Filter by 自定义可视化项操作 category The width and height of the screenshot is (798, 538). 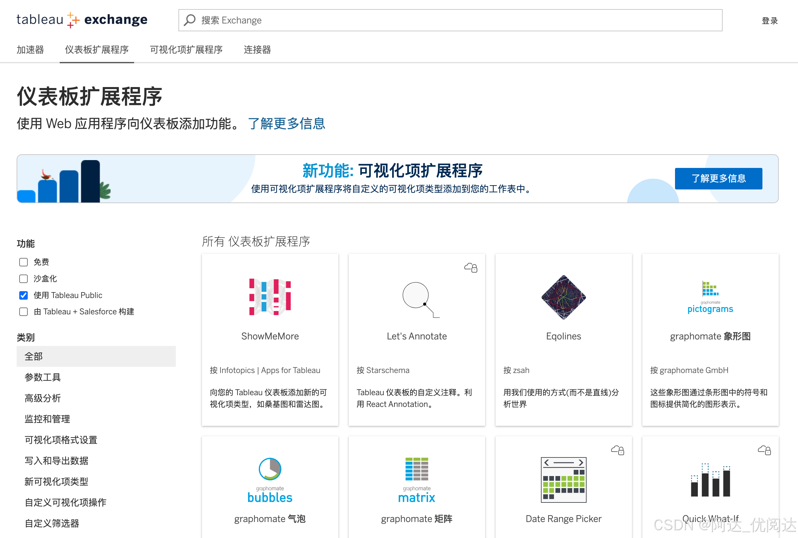tap(96, 502)
